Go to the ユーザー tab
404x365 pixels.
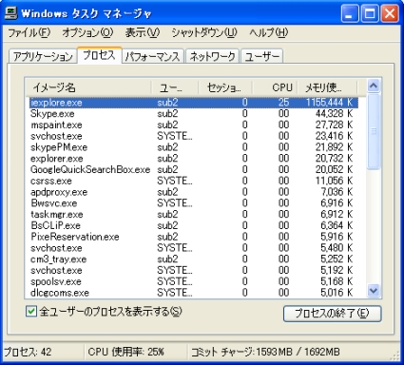coord(261,56)
